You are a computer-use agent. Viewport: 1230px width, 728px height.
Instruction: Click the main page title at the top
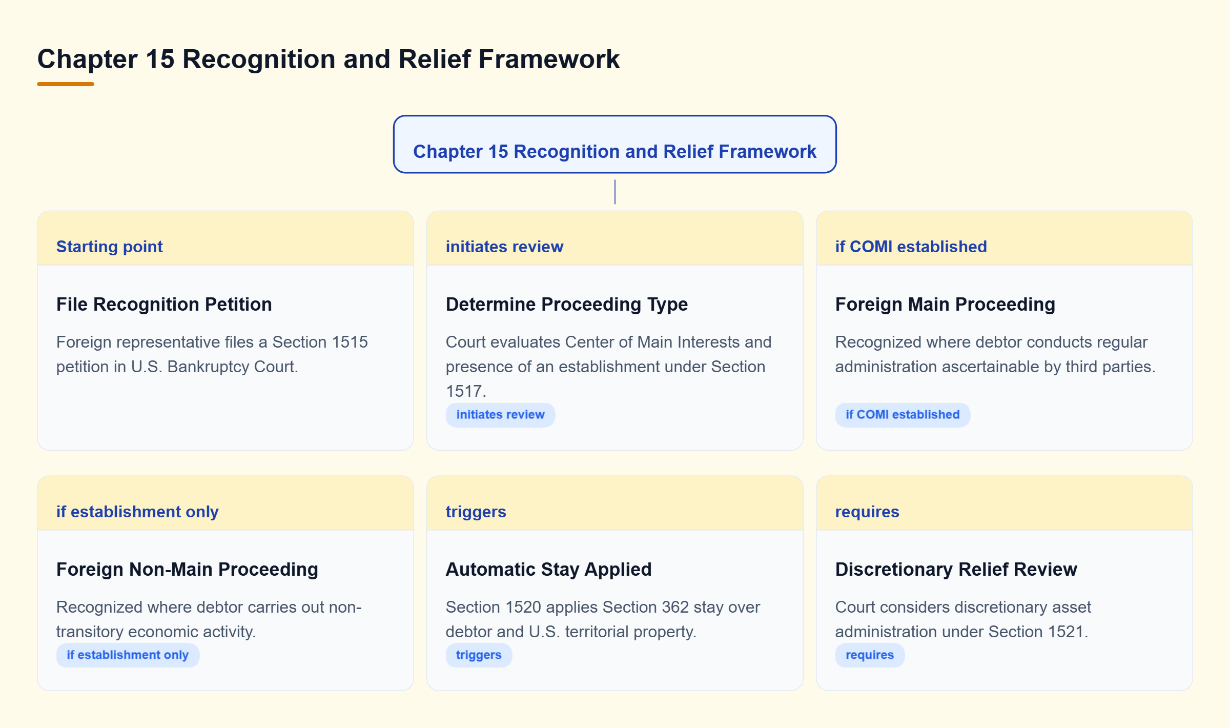(329, 59)
